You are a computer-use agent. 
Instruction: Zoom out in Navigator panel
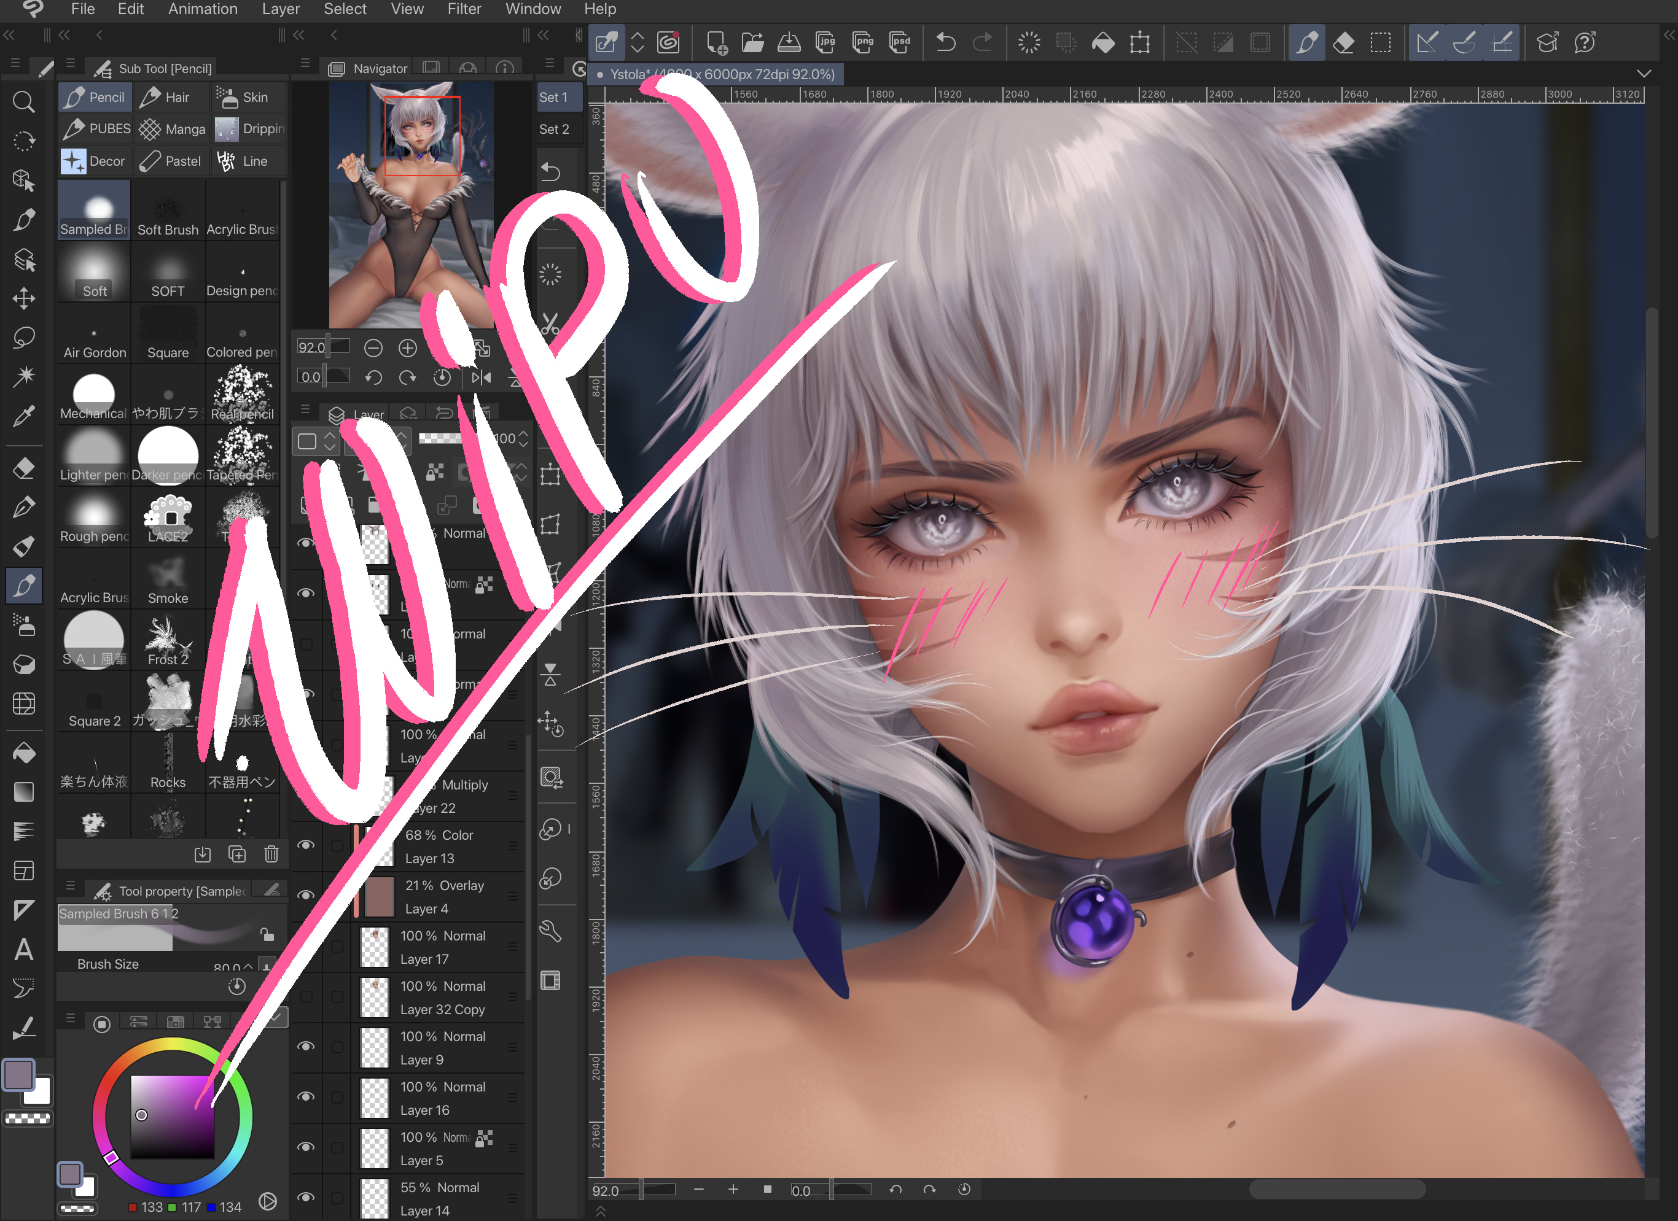click(373, 347)
